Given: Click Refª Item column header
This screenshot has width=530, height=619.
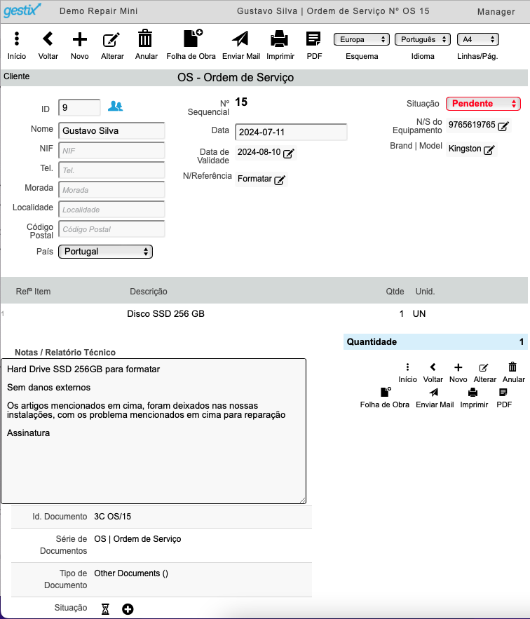Looking at the screenshot, I should [x=33, y=292].
